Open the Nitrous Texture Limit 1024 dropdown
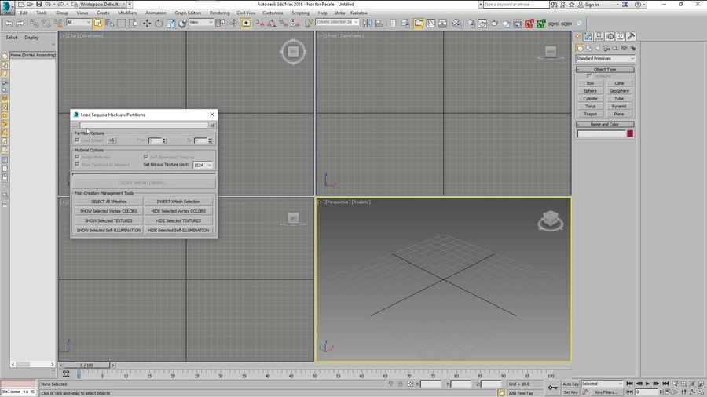This screenshot has height=397, width=707. (x=203, y=165)
